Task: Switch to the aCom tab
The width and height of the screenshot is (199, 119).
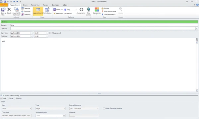Action: click(x=65, y=5)
